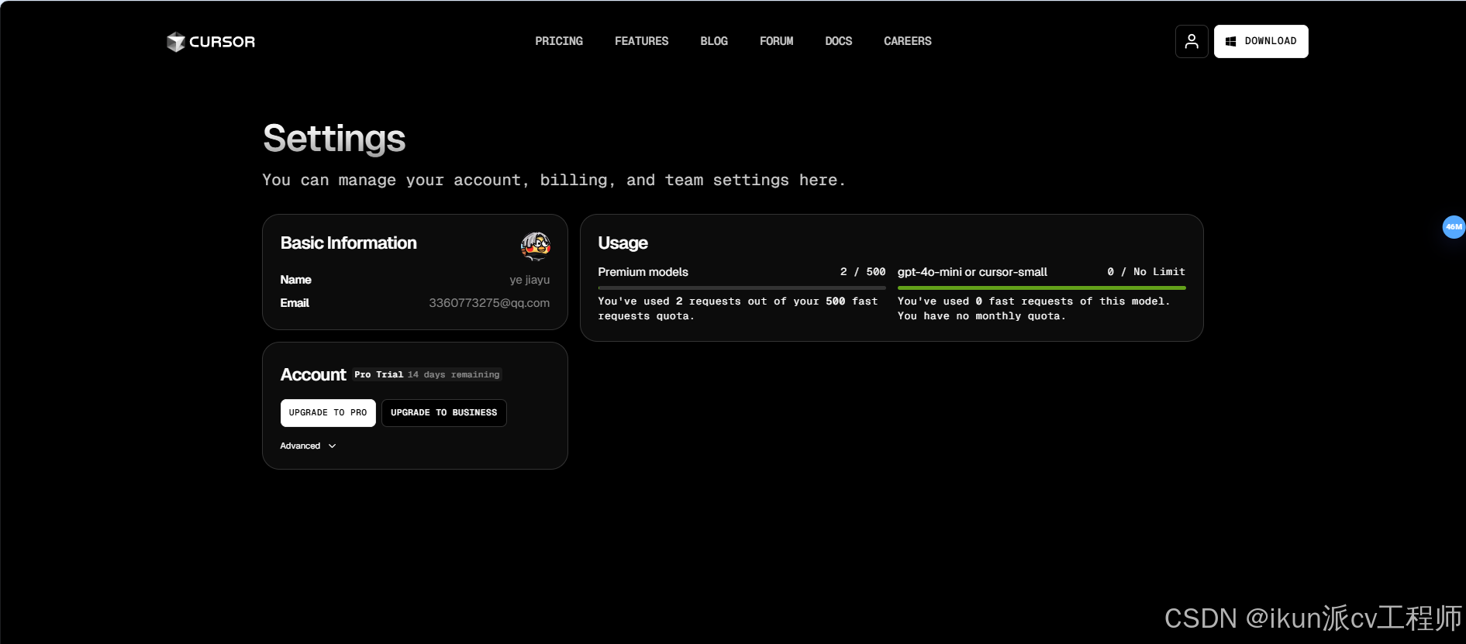Click gpt-4o-mini or cursor-small label

click(x=972, y=272)
